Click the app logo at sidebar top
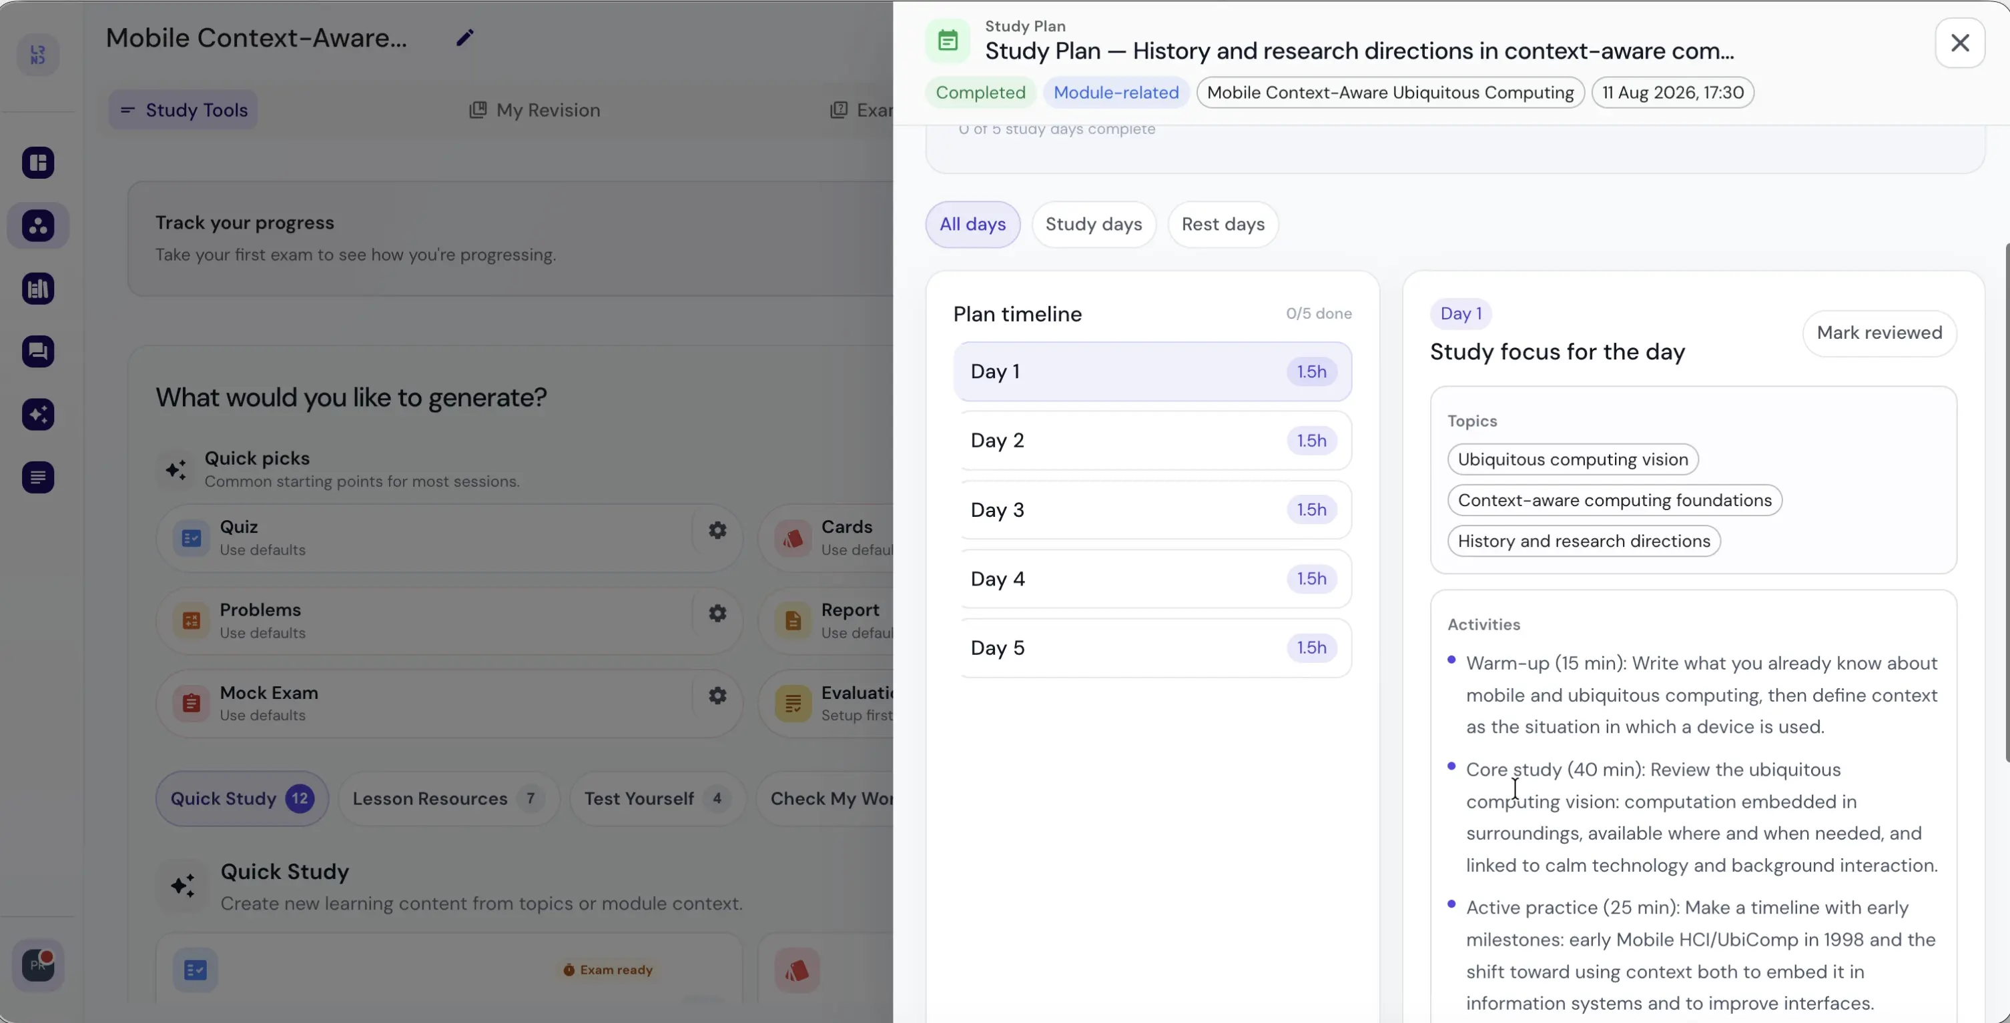The image size is (2010, 1023). click(37, 55)
